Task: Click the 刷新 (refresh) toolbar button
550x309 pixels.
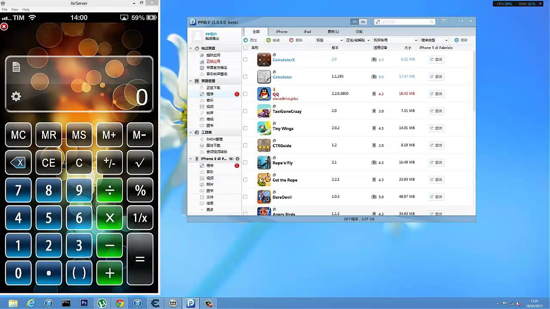Action: (461, 40)
